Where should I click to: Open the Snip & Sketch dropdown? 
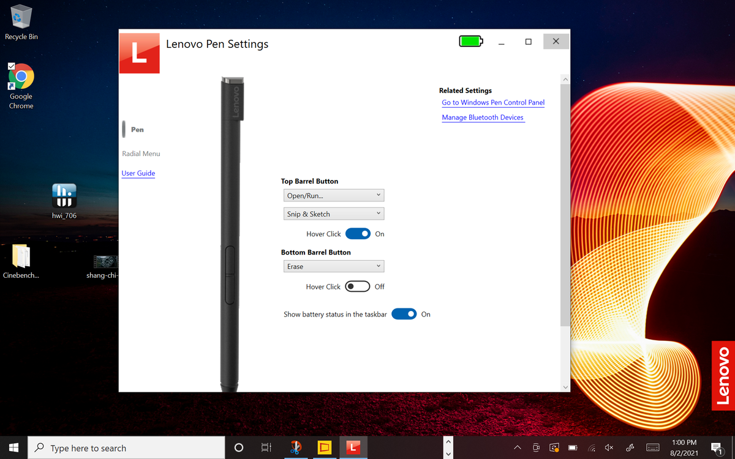334,214
